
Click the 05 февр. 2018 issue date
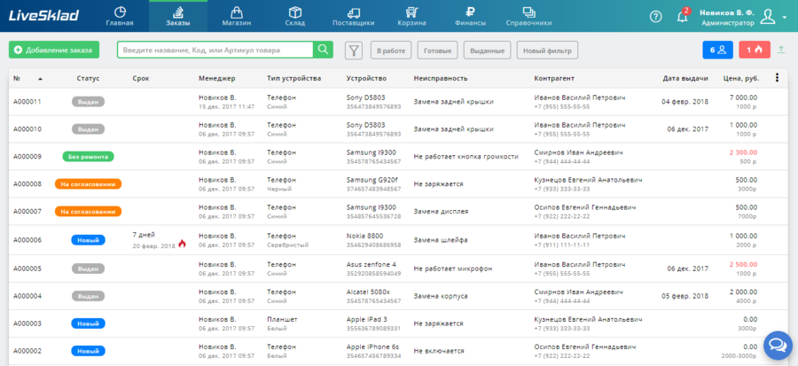point(685,296)
